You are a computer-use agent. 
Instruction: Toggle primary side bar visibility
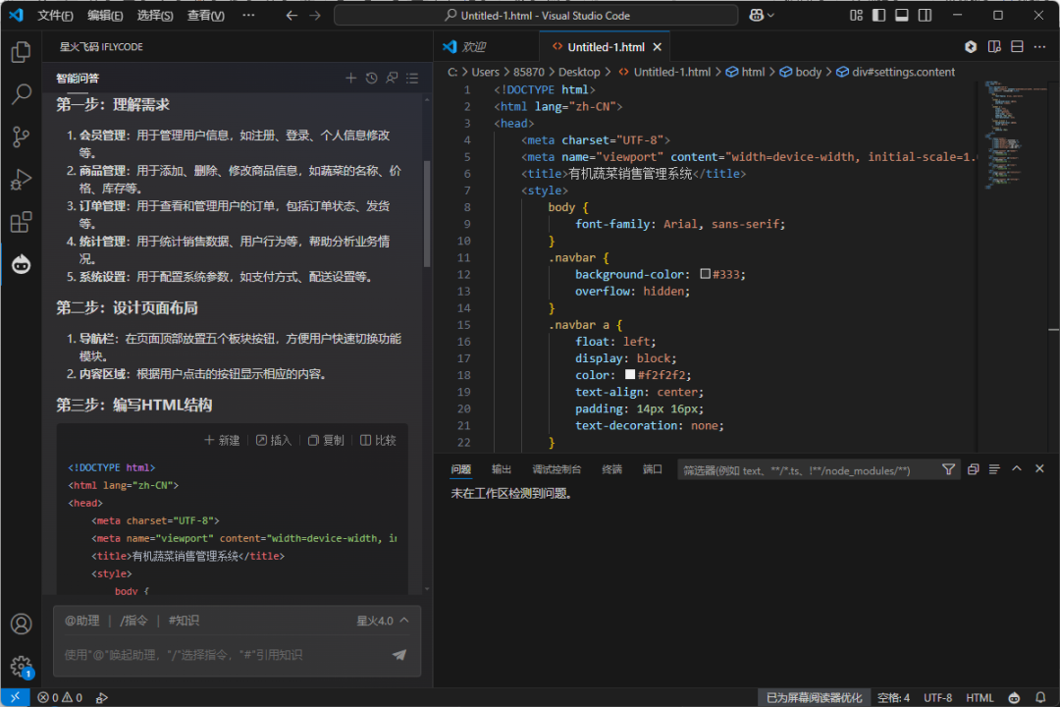pos(878,15)
